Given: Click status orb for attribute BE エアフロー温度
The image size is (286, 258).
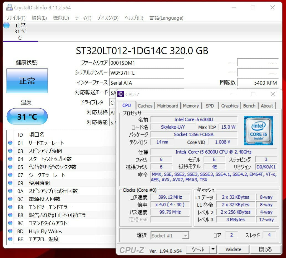Looking at the screenshot, I should tap(10, 239).
